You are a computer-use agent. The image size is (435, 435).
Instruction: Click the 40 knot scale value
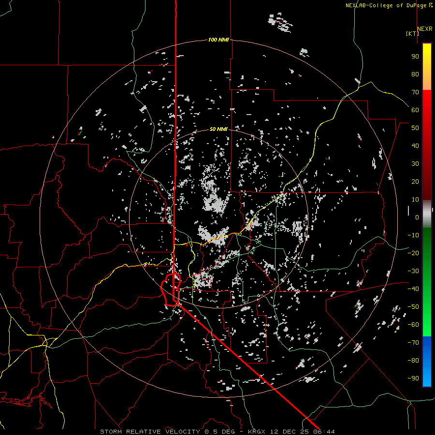[415, 145]
